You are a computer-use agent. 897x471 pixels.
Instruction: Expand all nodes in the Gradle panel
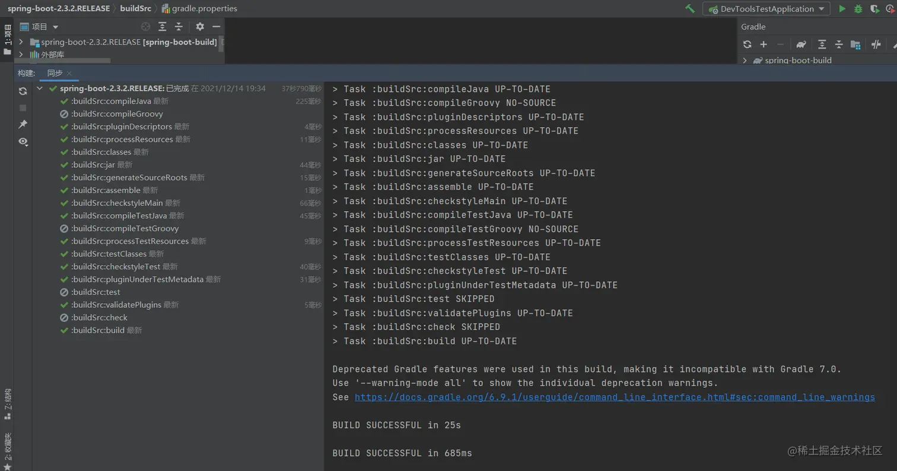coord(822,44)
